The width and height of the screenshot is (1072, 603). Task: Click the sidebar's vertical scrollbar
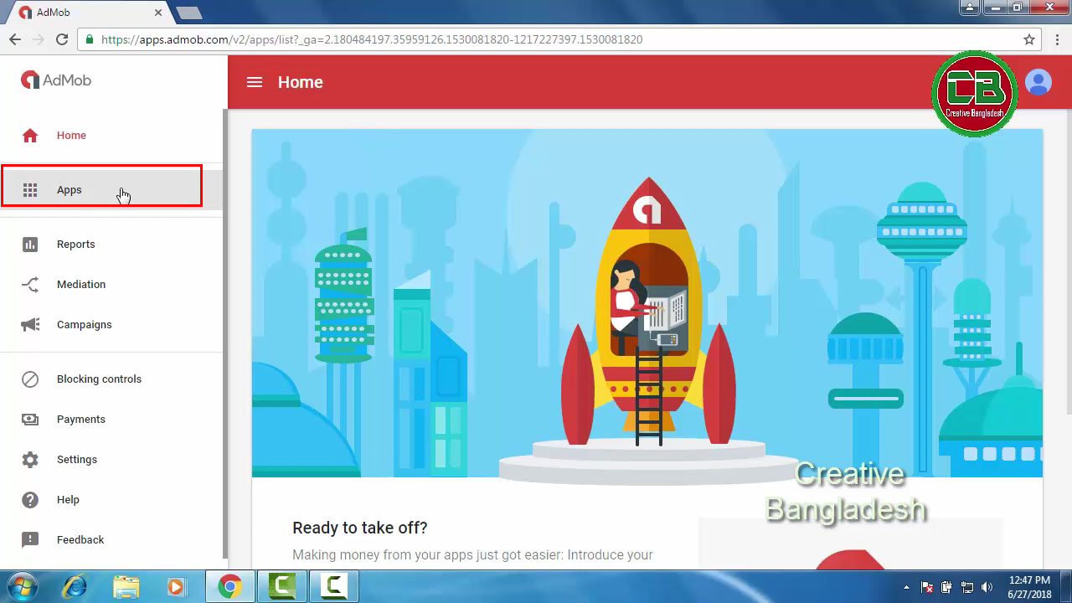point(224,332)
